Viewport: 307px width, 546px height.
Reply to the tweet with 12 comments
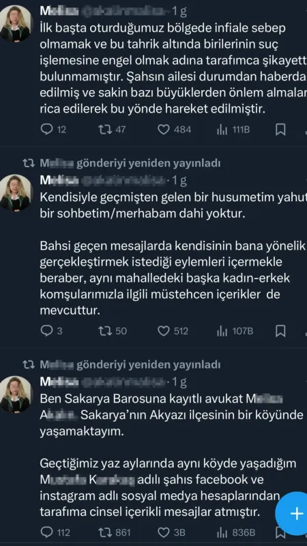53,130
